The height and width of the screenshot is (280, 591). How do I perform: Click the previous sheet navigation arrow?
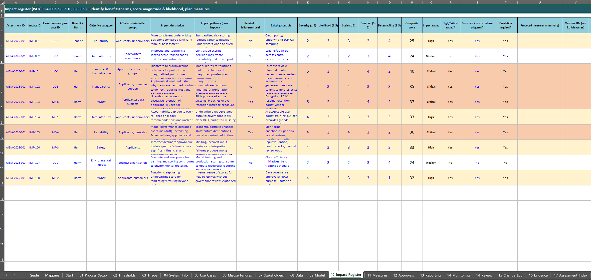click(x=7, y=275)
